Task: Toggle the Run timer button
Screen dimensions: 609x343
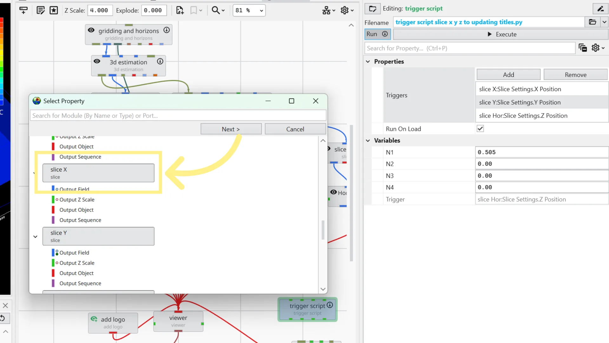Action: (377, 34)
